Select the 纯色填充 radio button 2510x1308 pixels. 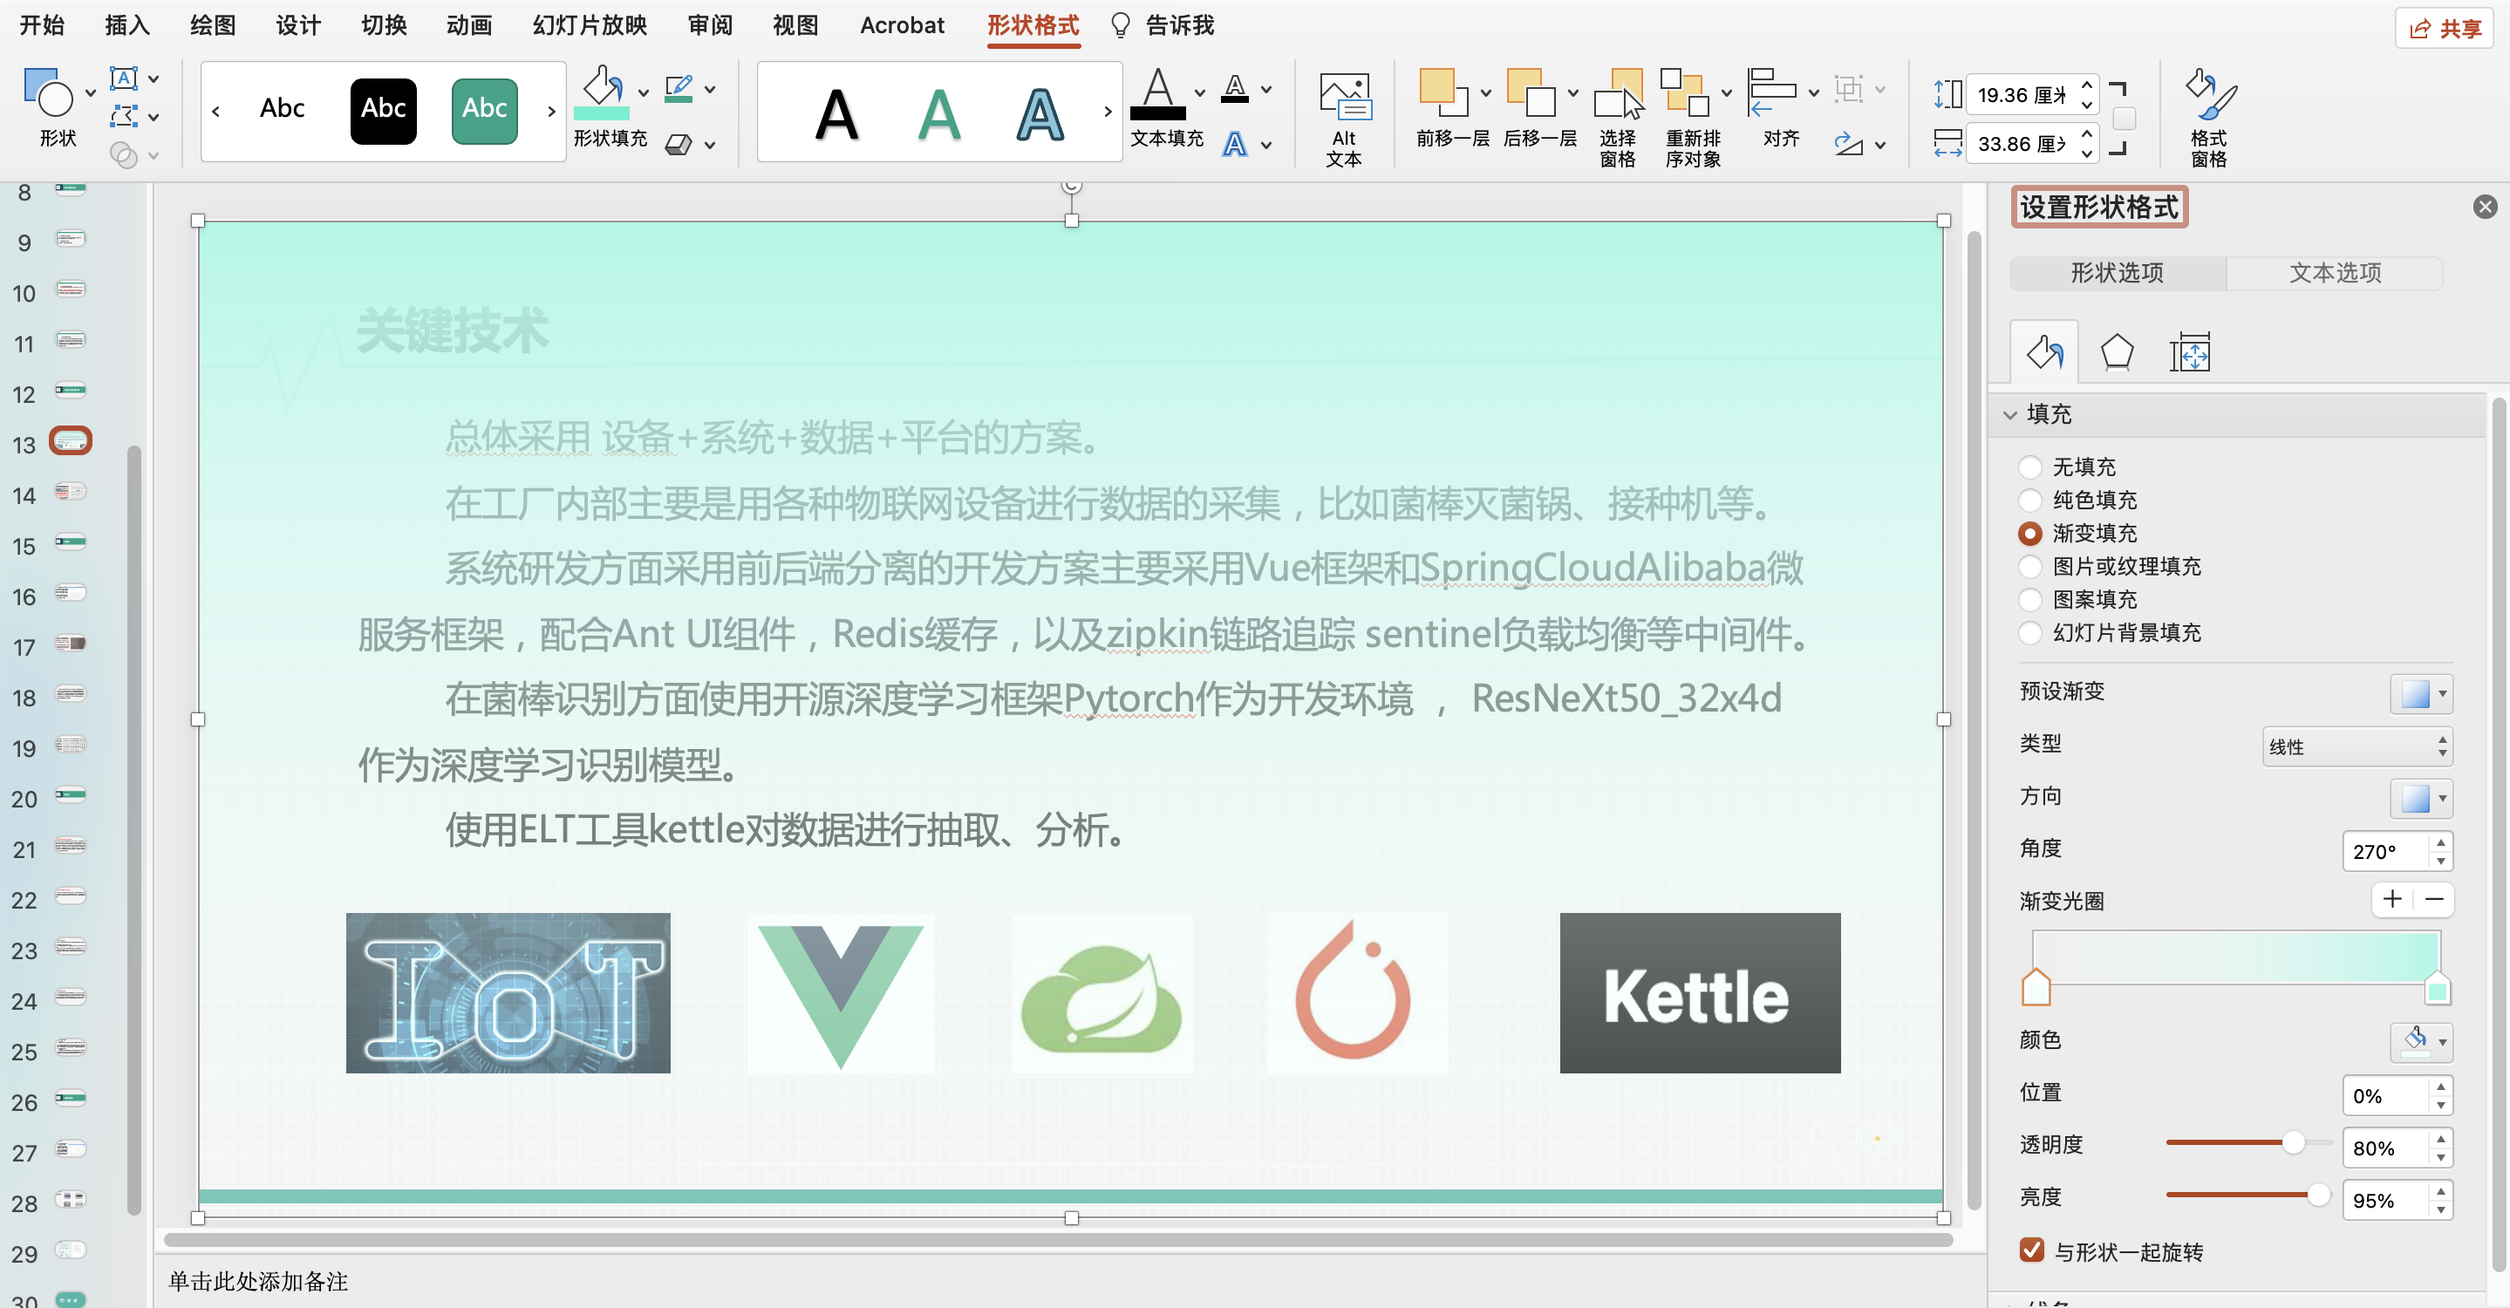point(2029,501)
